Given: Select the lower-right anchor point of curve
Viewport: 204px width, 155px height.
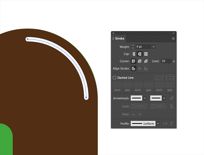Looking at the screenshot, I should pos(86,97).
